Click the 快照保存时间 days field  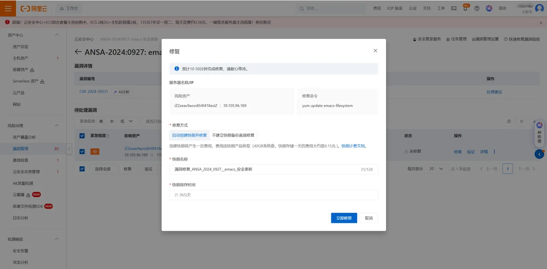pos(273,195)
